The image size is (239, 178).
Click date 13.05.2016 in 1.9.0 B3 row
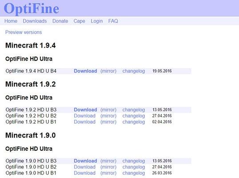162,161
